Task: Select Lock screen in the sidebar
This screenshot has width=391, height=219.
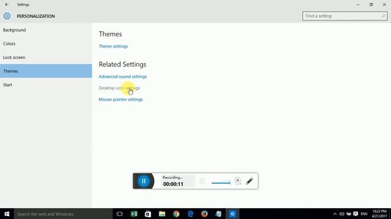Action: pyautogui.click(x=46, y=57)
